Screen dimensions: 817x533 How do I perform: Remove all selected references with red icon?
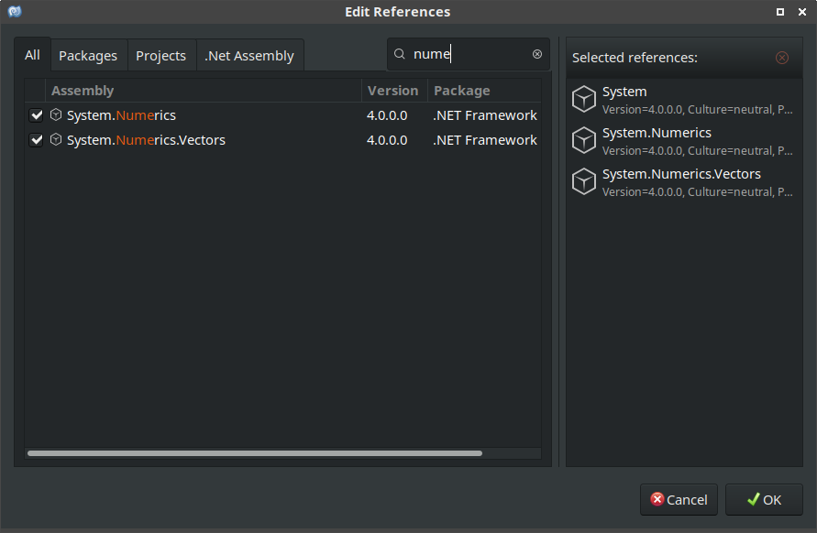782,58
